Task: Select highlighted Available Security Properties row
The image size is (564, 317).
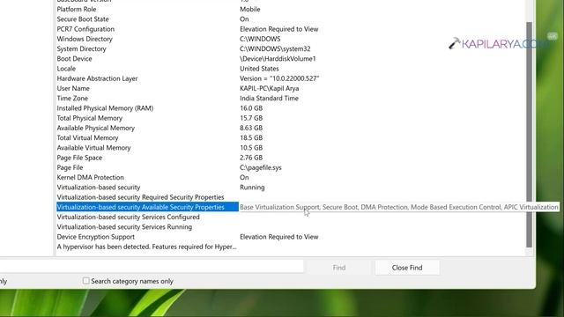Action: click(147, 207)
